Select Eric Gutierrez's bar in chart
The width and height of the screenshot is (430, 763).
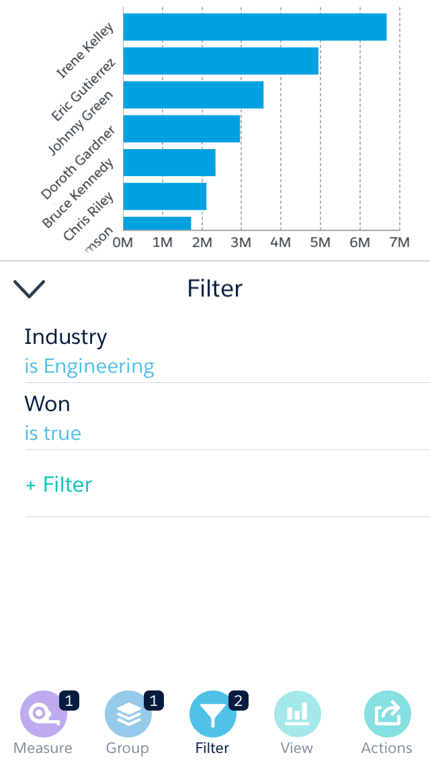tap(220, 61)
